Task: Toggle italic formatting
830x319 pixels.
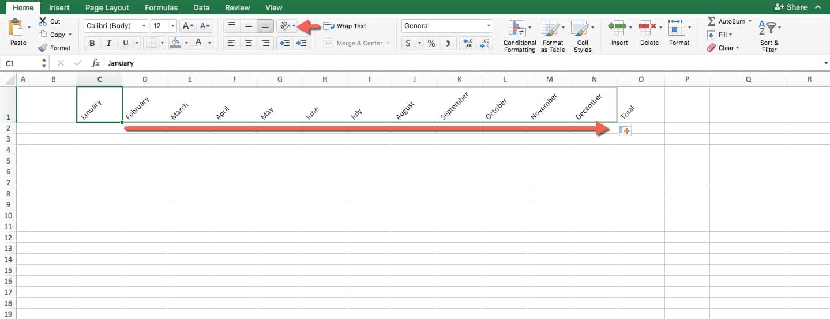Action: point(109,43)
